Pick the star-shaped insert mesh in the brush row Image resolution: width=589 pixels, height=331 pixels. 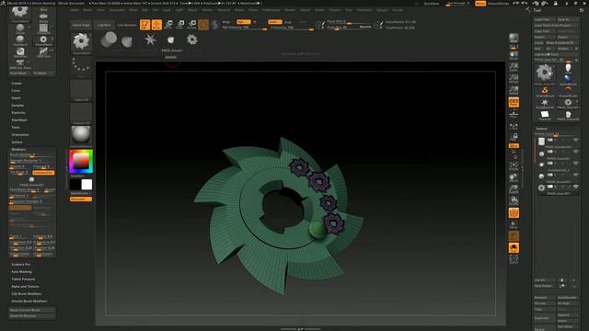pyautogui.click(x=150, y=40)
